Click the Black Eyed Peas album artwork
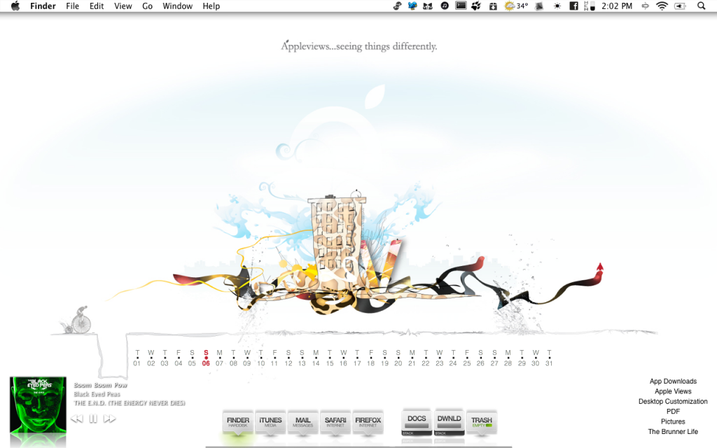Image resolution: width=717 pixels, height=448 pixels. [38, 405]
